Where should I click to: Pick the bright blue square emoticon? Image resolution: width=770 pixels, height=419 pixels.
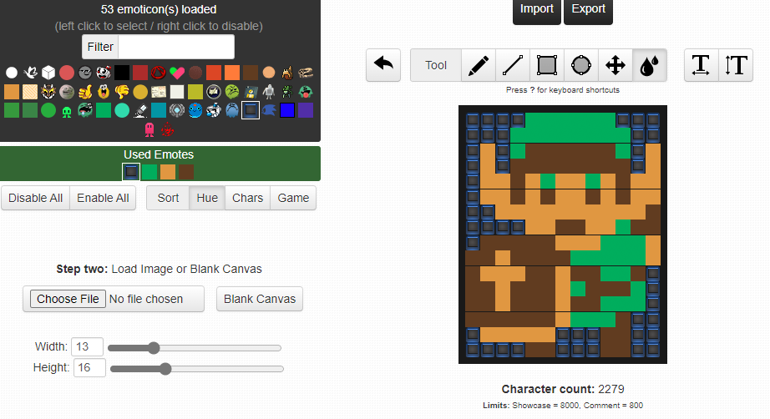point(287,110)
